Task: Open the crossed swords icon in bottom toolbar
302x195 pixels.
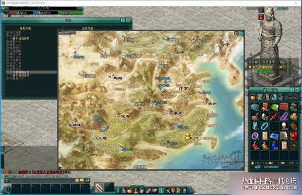Action: pos(168,190)
